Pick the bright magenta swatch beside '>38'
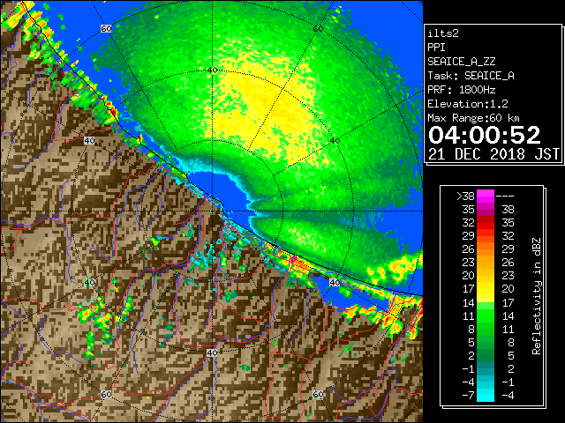Image resolution: width=565 pixels, height=423 pixels. point(486,196)
